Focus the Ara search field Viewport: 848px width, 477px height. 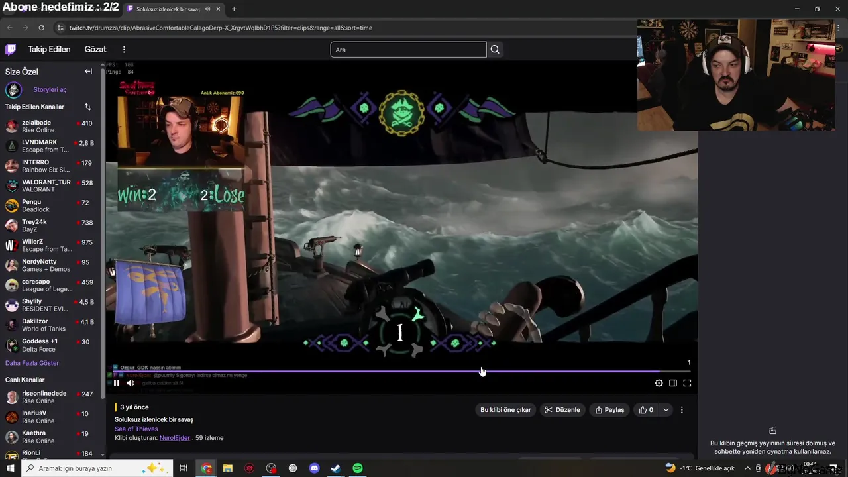[x=408, y=50]
